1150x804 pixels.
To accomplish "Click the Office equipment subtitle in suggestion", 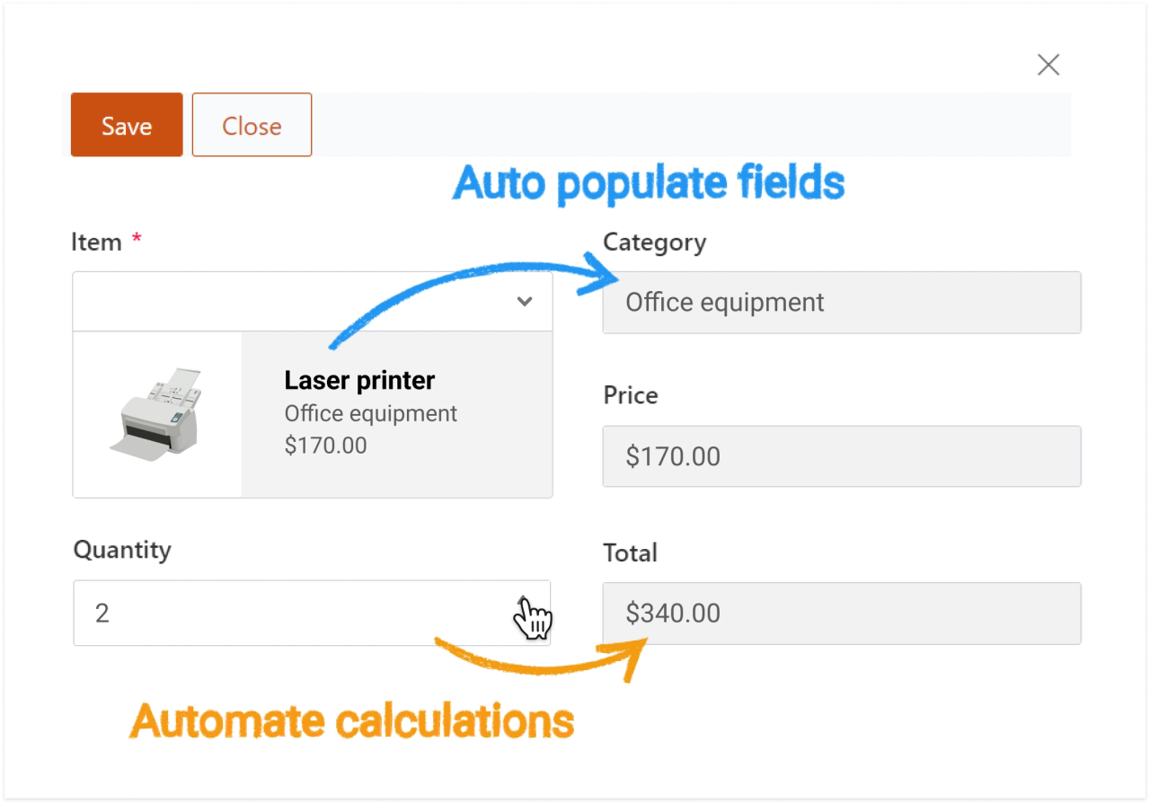I will [370, 413].
